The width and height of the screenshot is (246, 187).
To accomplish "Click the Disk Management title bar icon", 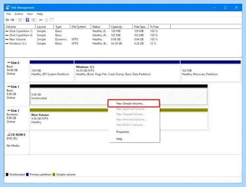I will (7, 7).
